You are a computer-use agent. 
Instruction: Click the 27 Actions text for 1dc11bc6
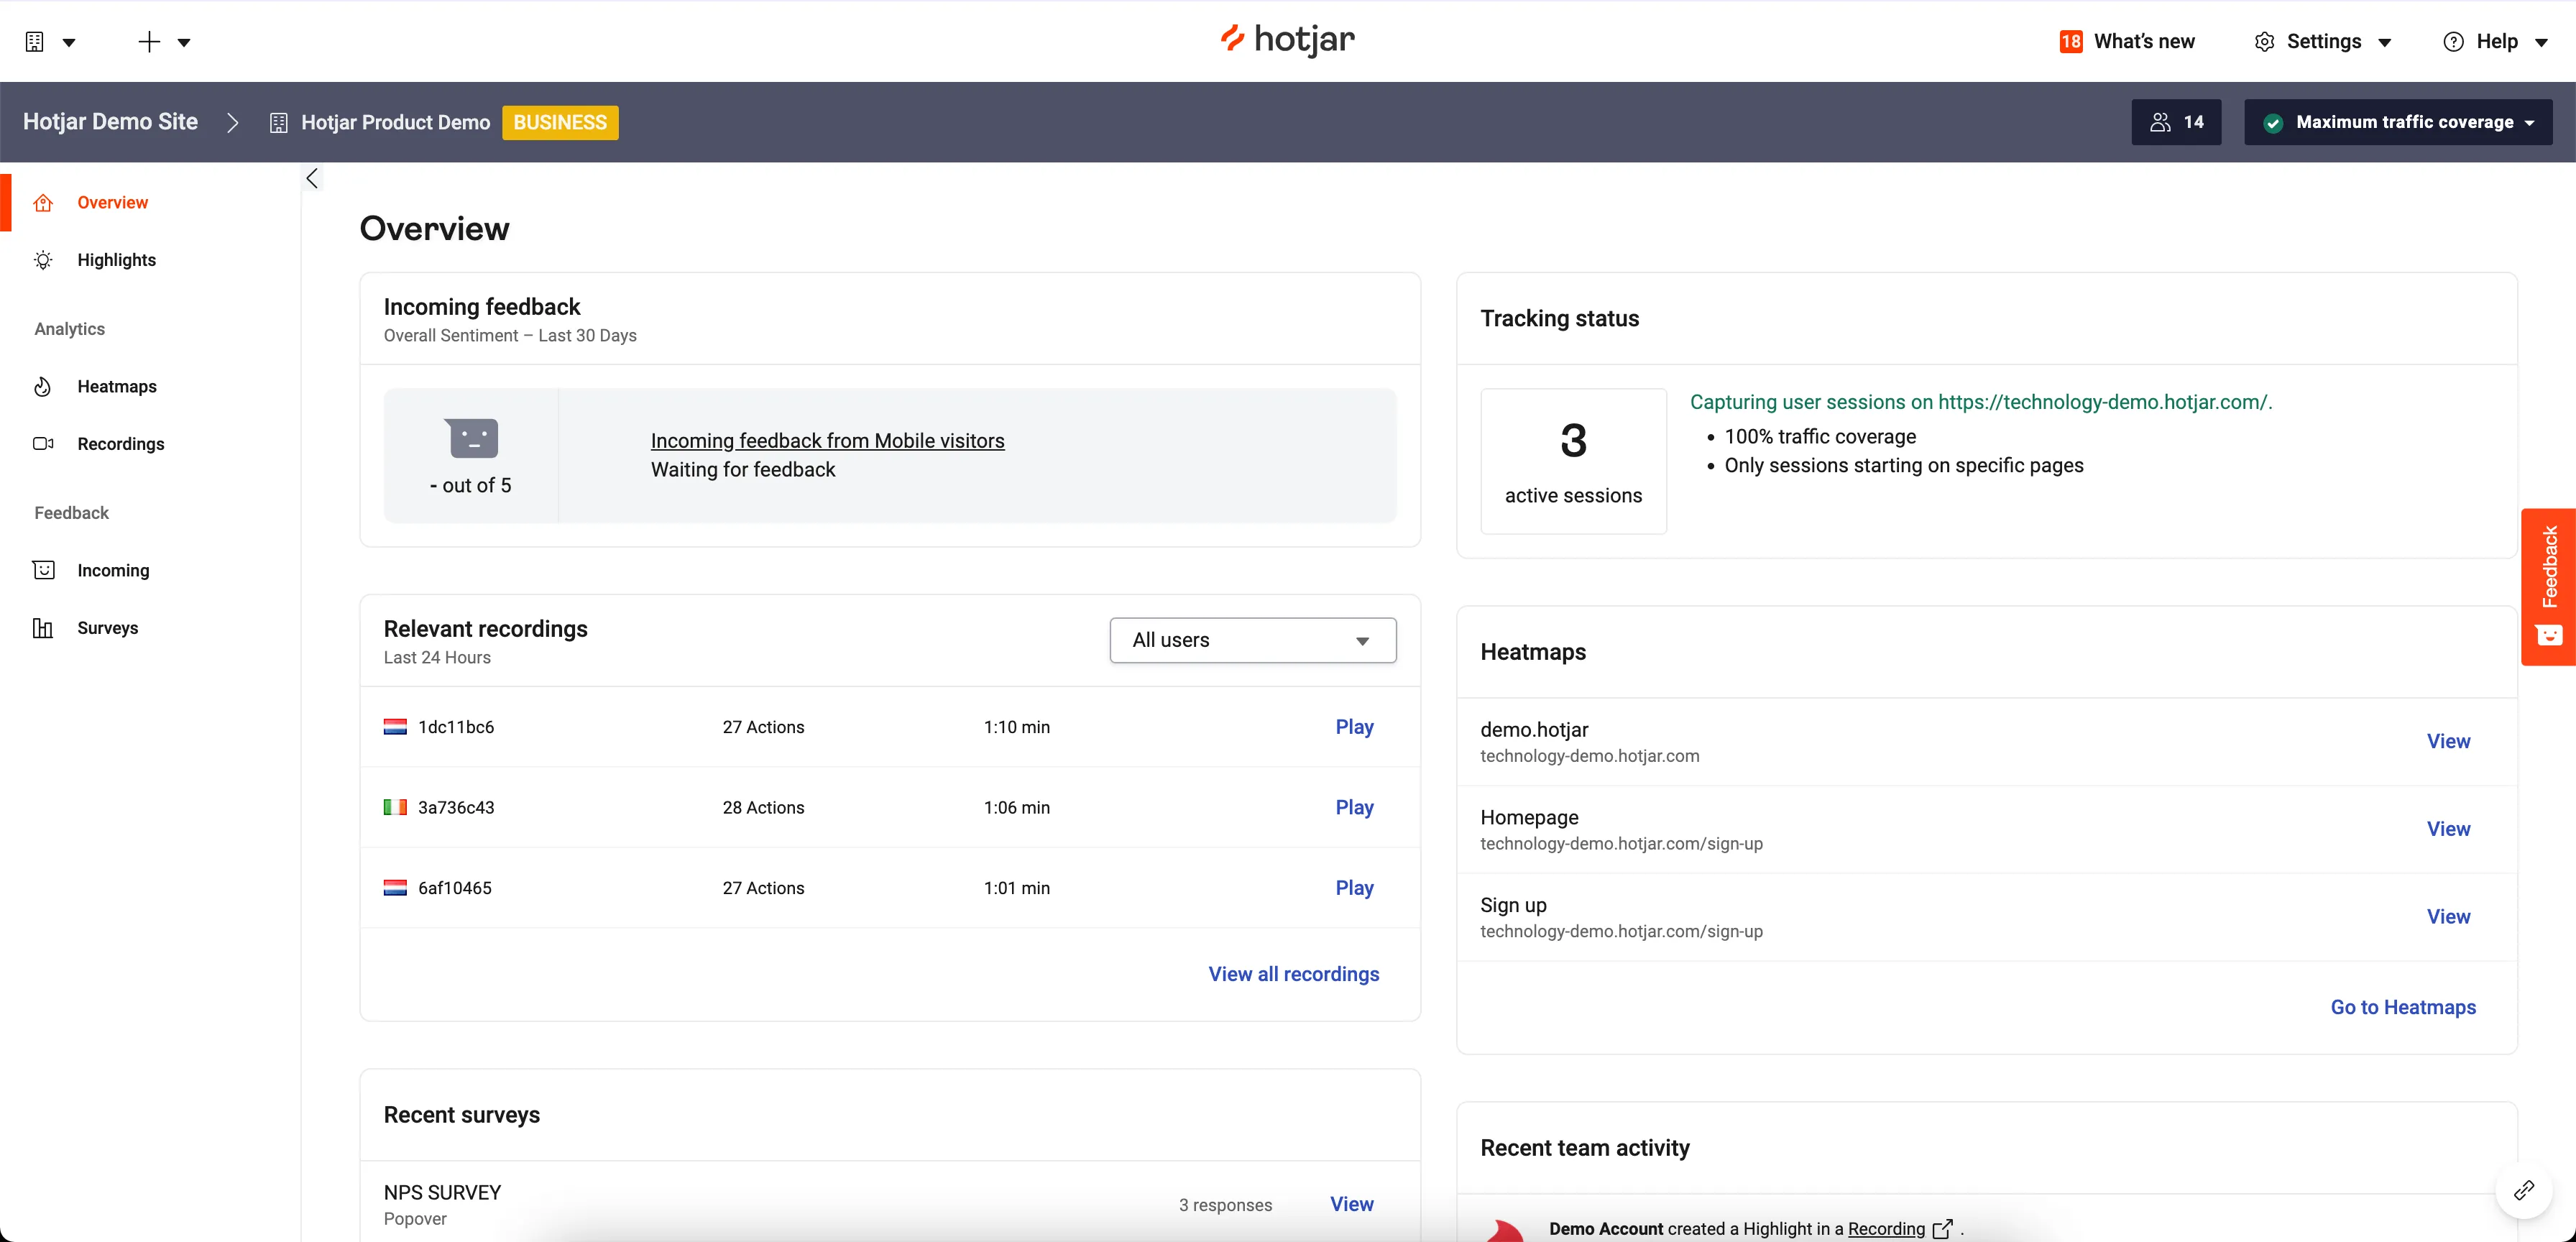click(x=763, y=727)
